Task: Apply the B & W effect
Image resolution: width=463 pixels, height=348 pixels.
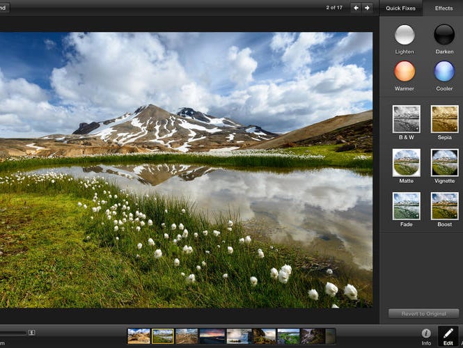Action: (x=407, y=119)
